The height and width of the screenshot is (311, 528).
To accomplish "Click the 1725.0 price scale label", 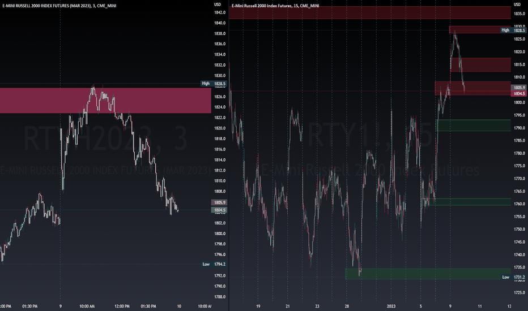I will [520, 292].
